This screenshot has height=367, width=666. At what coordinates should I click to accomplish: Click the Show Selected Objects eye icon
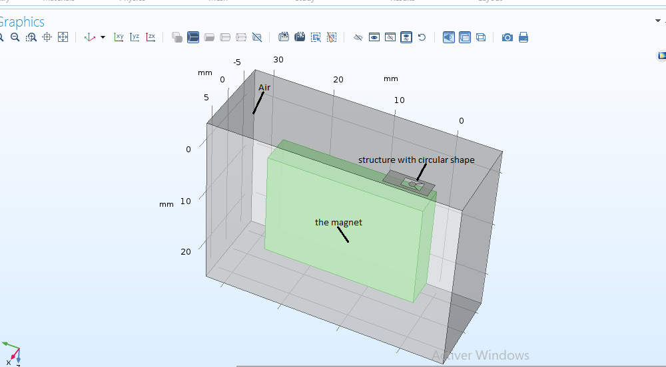374,37
